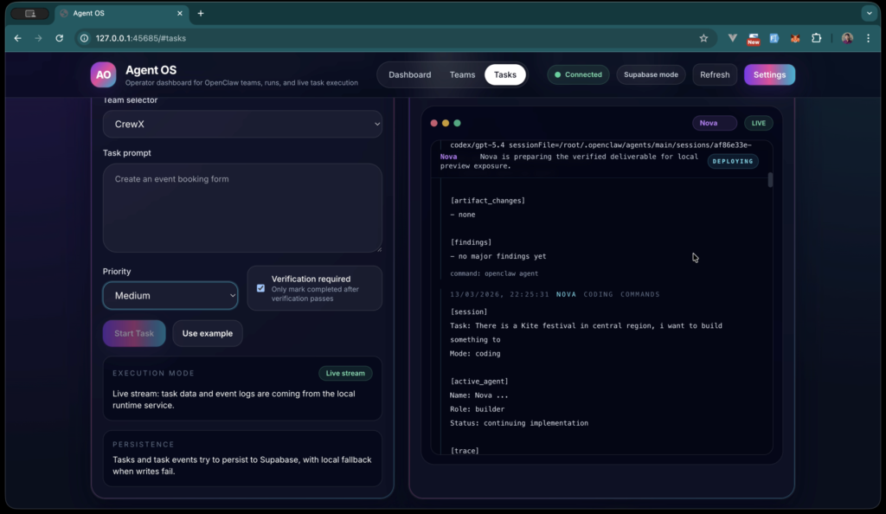
Task: Open the Supabase mode panel
Action: pos(651,74)
